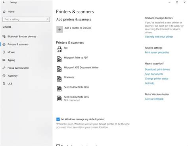Click Add a printer or scanner label
This screenshot has height=146, width=188.
[x=78, y=28]
